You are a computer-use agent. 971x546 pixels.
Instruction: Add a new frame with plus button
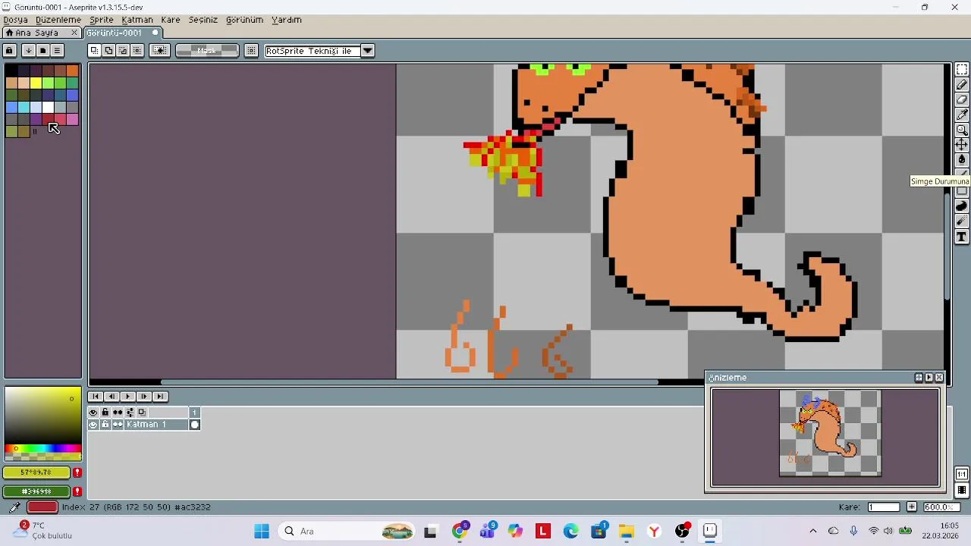coord(912,507)
